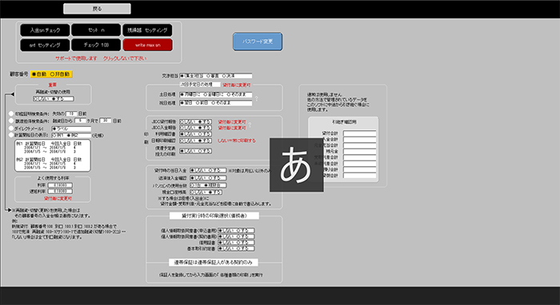The width and height of the screenshot is (560, 305).
Task: Click the チェック 103 button
Action: click(x=96, y=45)
